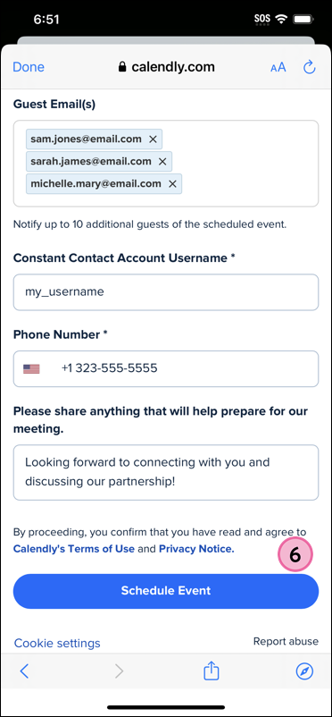Tap the forward arrow in toolbar

tap(120, 671)
